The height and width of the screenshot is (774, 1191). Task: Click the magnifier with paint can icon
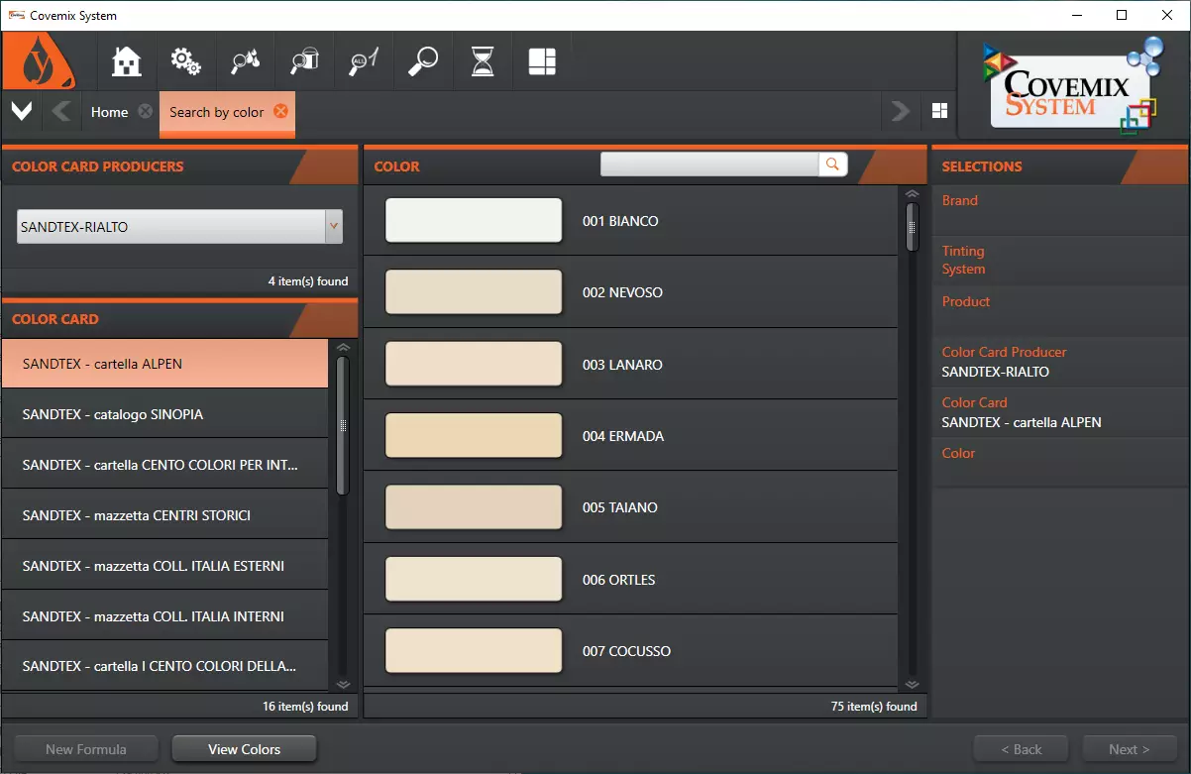click(304, 61)
